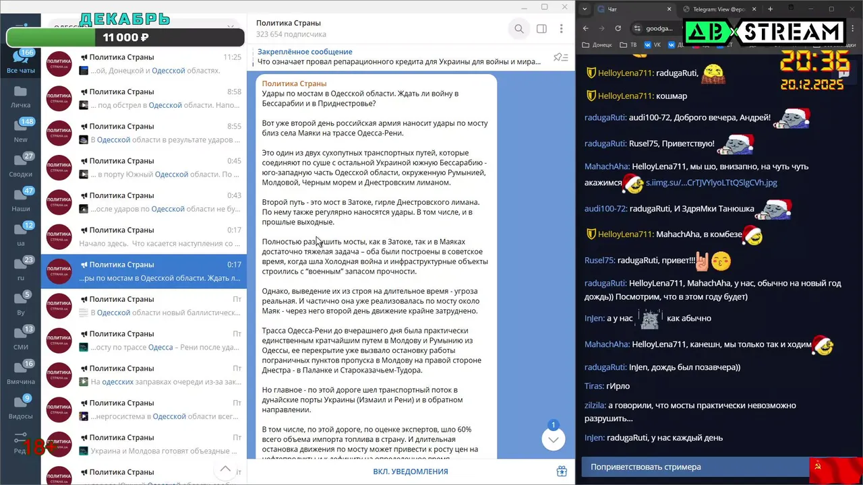Image resolution: width=863 pixels, height=485 pixels.
Task: Click username Tiras beside 'гИрло'
Action: pos(593,386)
